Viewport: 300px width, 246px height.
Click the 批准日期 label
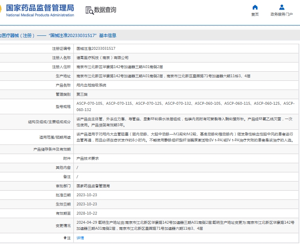point(63,195)
